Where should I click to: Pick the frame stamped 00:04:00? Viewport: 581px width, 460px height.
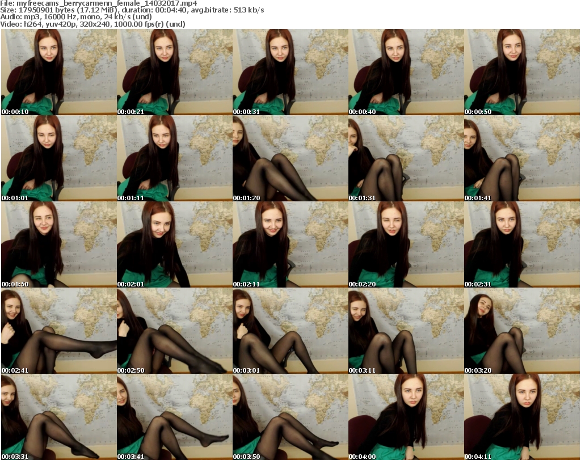pyautogui.click(x=406, y=417)
